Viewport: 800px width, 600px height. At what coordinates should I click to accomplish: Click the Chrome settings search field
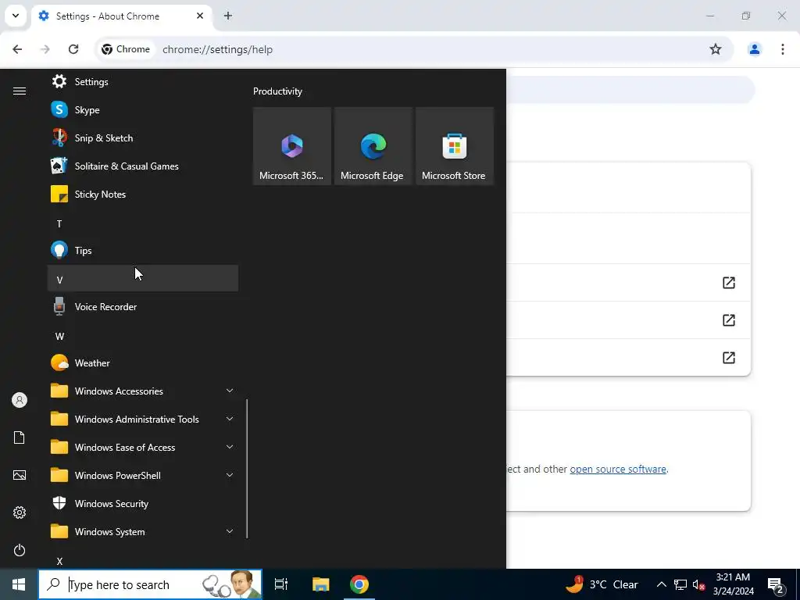(630, 90)
